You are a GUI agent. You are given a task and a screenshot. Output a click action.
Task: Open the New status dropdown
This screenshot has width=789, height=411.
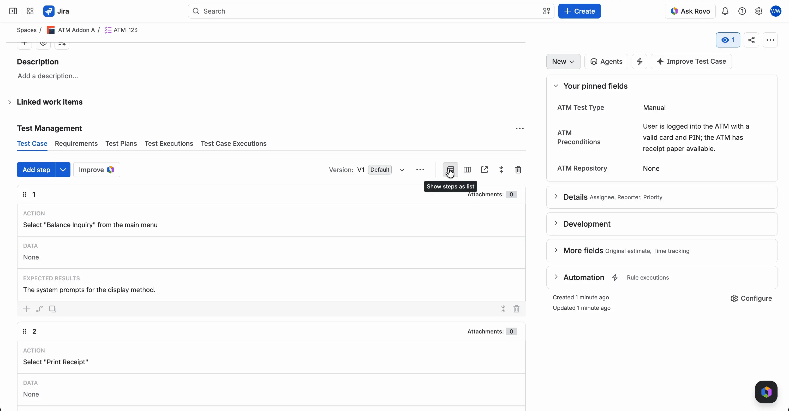pos(563,62)
